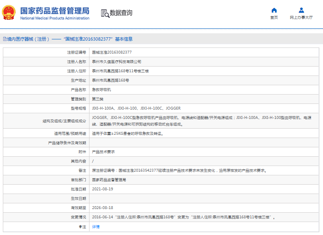Click product name value 急救呼吸机
This screenshot has height=235, width=323.
click(101, 89)
